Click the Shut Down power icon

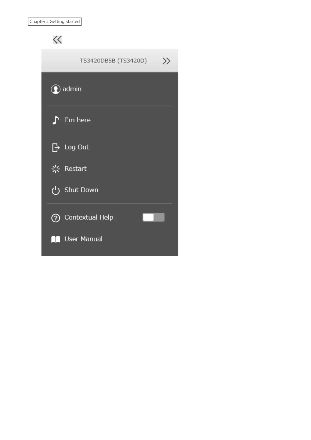56,190
